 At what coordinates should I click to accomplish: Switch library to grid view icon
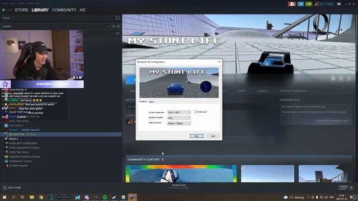[117, 18]
